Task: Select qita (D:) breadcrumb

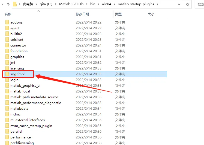Action: (46, 4)
